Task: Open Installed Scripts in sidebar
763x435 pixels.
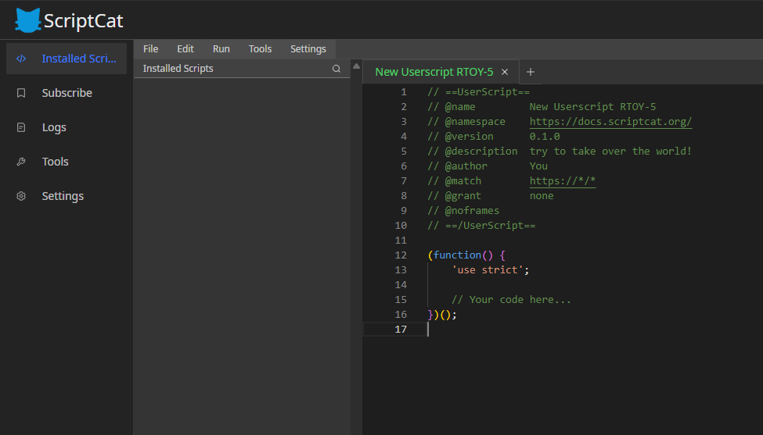Action: pos(67,59)
